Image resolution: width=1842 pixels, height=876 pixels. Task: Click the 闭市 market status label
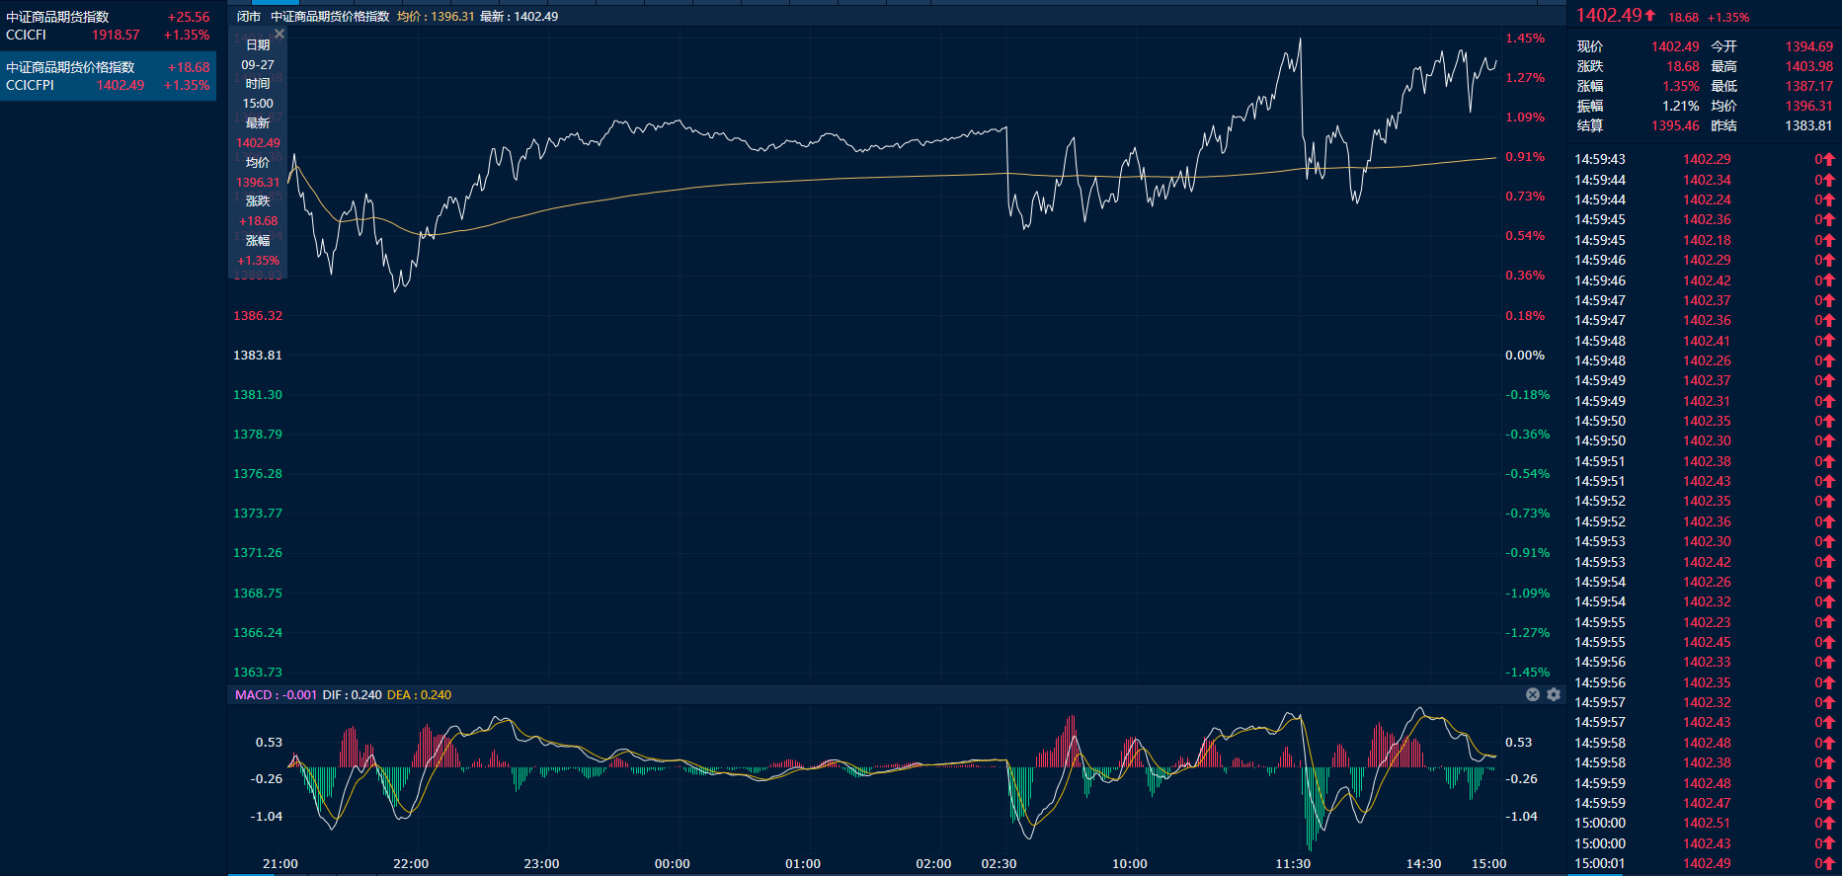point(249,17)
